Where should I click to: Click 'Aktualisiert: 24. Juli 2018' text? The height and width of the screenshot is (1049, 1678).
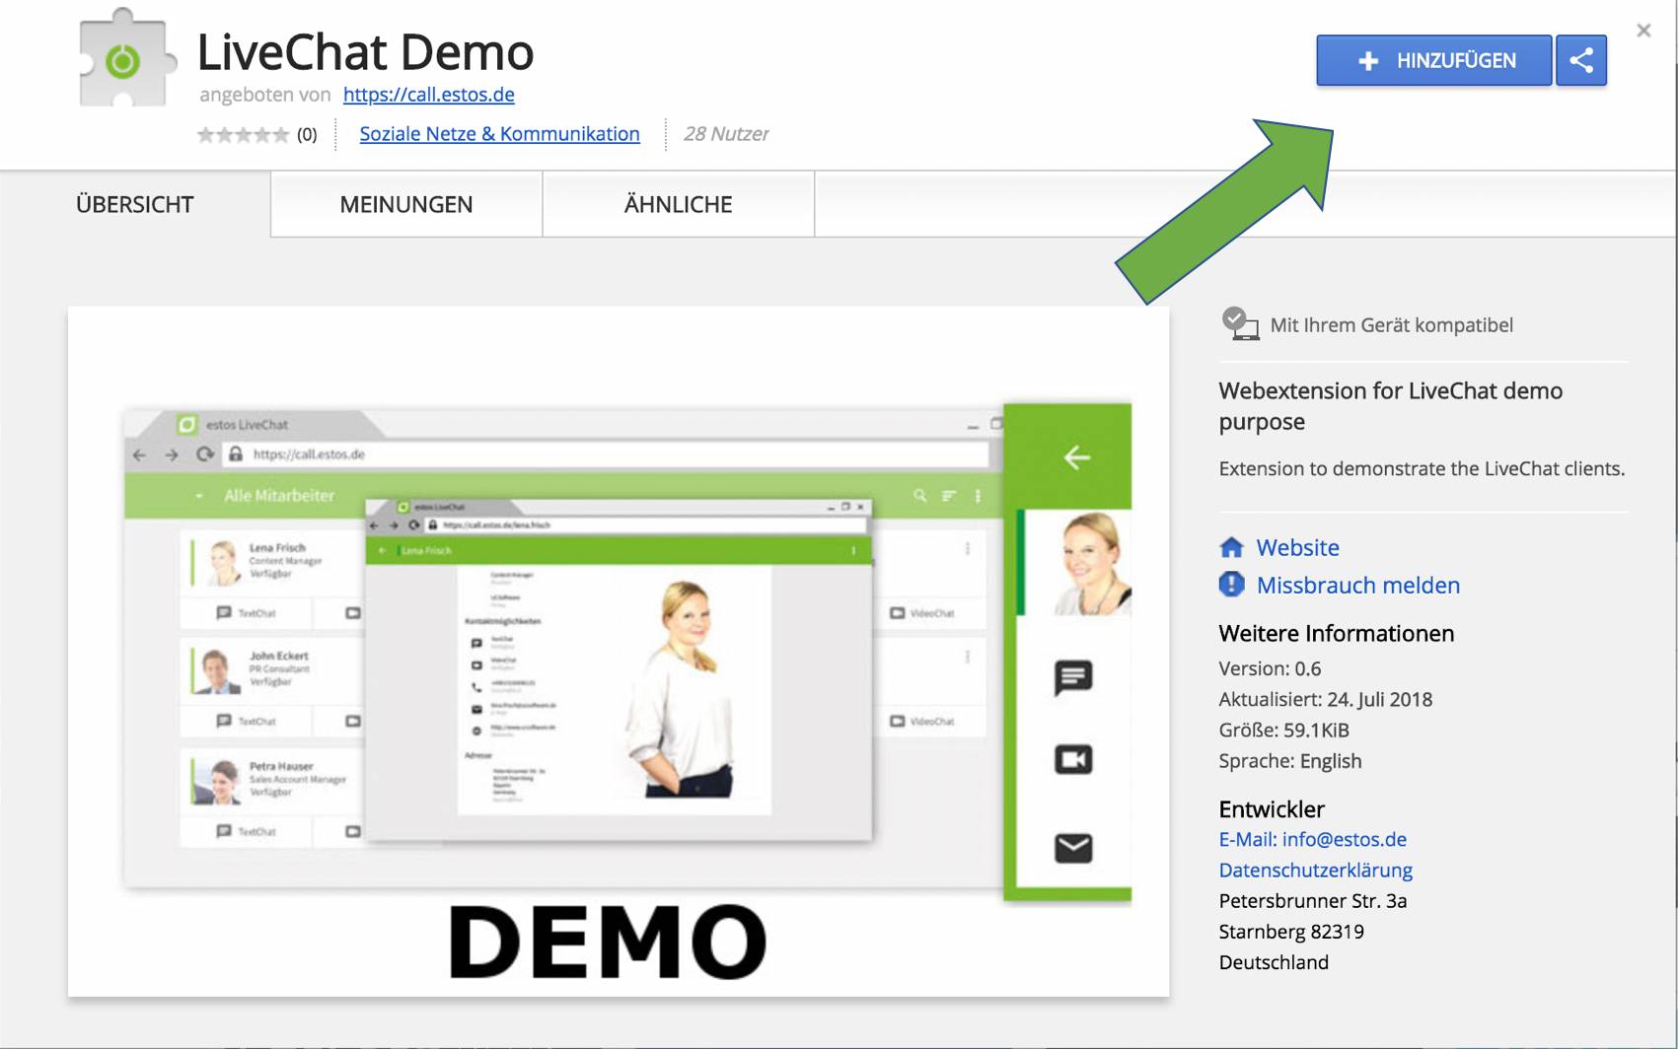coord(1325,699)
